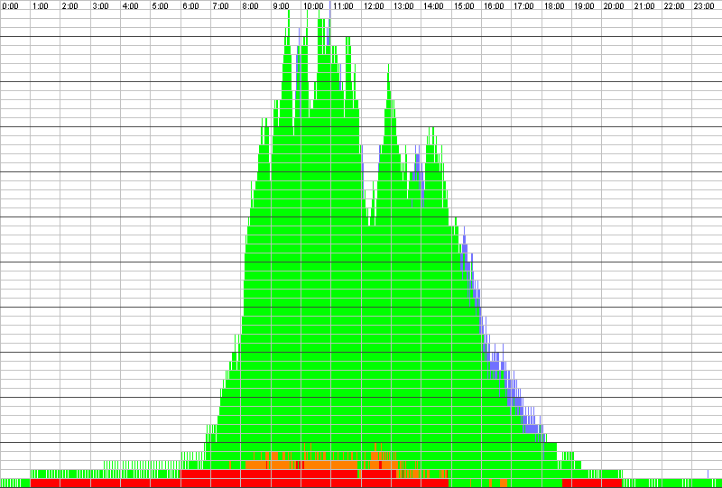This screenshot has height=488, width=722.
Task: Click the 5:00 hour label
Action: pyautogui.click(x=161, y=6)
